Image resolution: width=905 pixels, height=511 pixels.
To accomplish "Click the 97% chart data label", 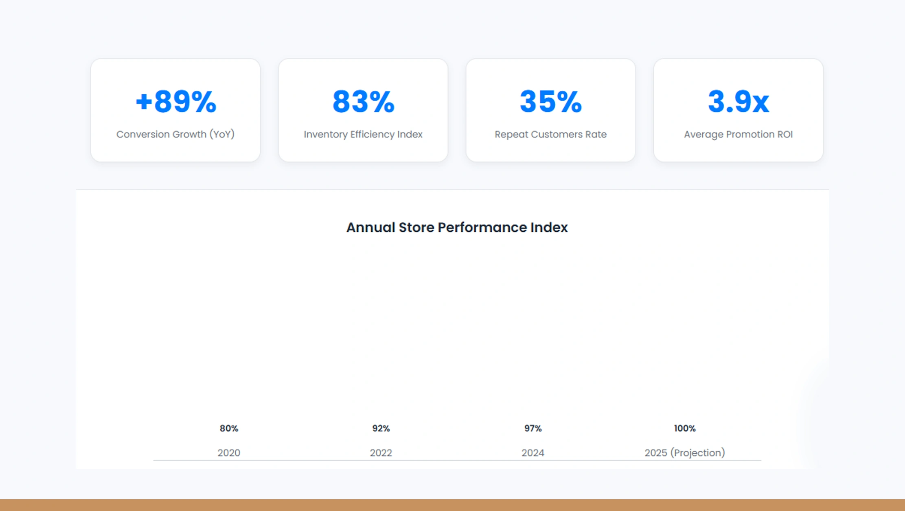I will pyautogui.click(x=532, y=428).
